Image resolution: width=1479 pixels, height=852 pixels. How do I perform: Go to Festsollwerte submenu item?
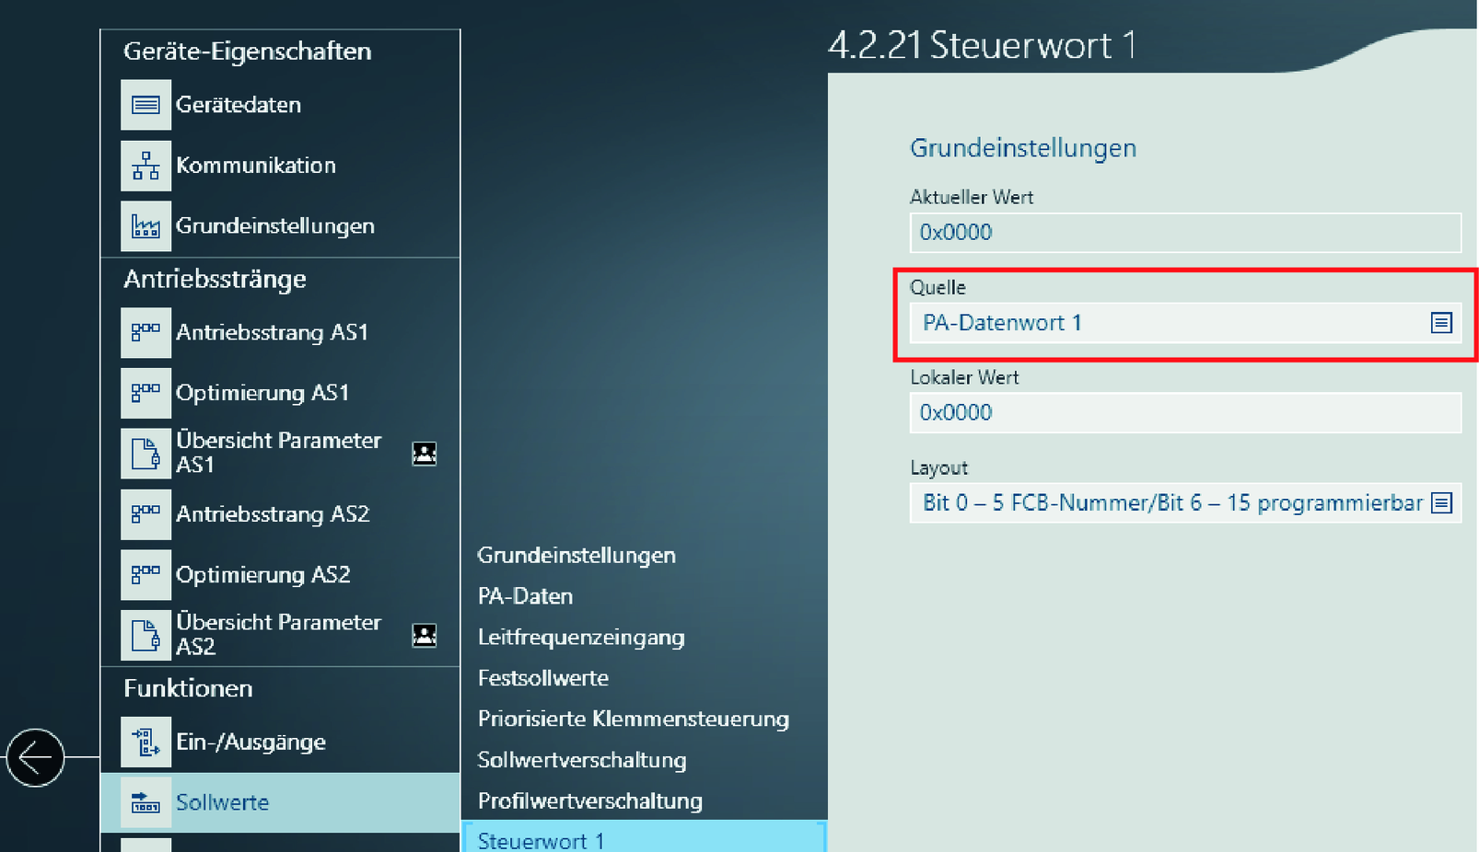[542, 678]
